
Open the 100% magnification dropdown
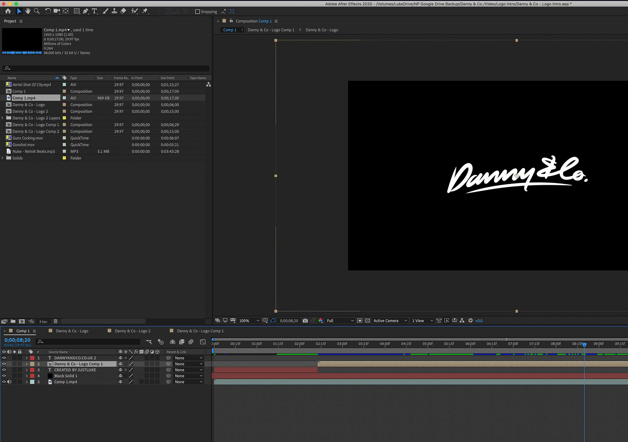pyautogui.click(x=249, y=321)
